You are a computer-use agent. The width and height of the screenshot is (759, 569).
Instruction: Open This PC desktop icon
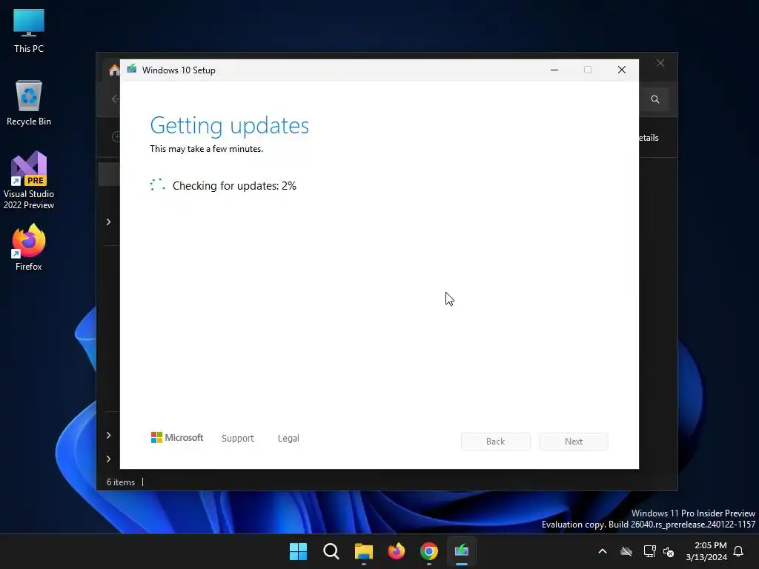[x=29, y=30]
